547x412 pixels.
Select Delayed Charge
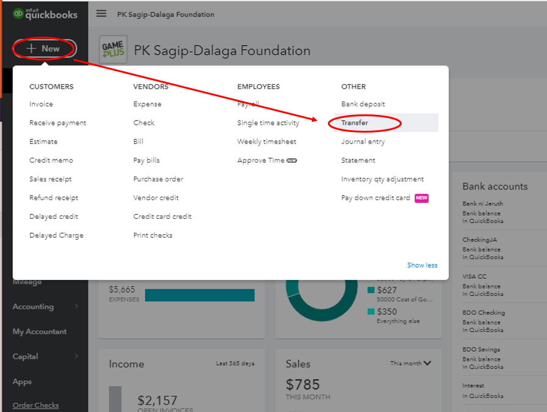point(57,235)
